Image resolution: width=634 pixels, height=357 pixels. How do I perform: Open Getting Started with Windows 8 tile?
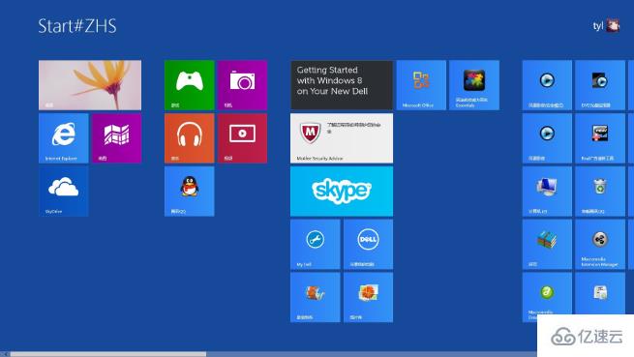342,85
